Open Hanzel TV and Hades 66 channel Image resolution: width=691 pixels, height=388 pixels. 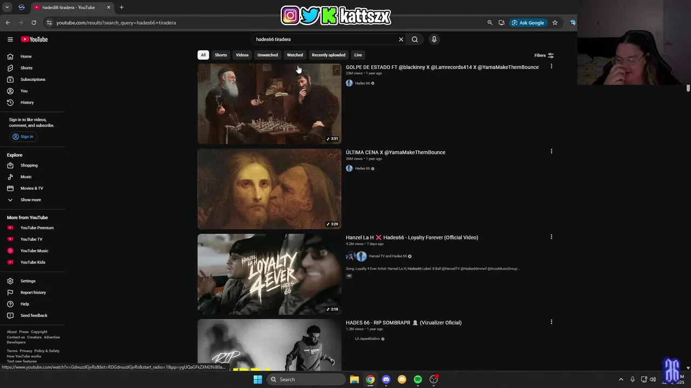(x=388, y=257)
